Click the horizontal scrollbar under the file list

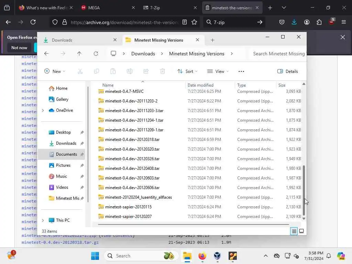pos(193,224)
